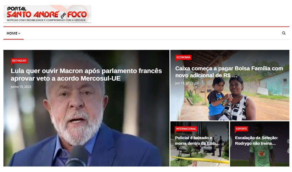Open Caixa começa a pagar Bolsa Família headline
This screenshot has height=172, width=292.
[x=229, y=72]
